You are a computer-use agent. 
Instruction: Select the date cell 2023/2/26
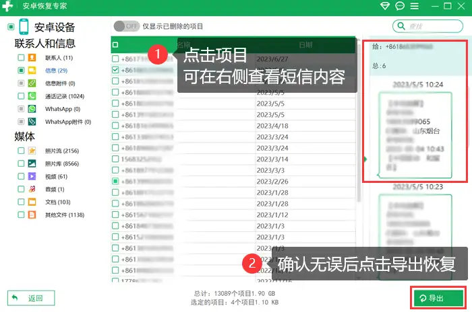(272, 182)
